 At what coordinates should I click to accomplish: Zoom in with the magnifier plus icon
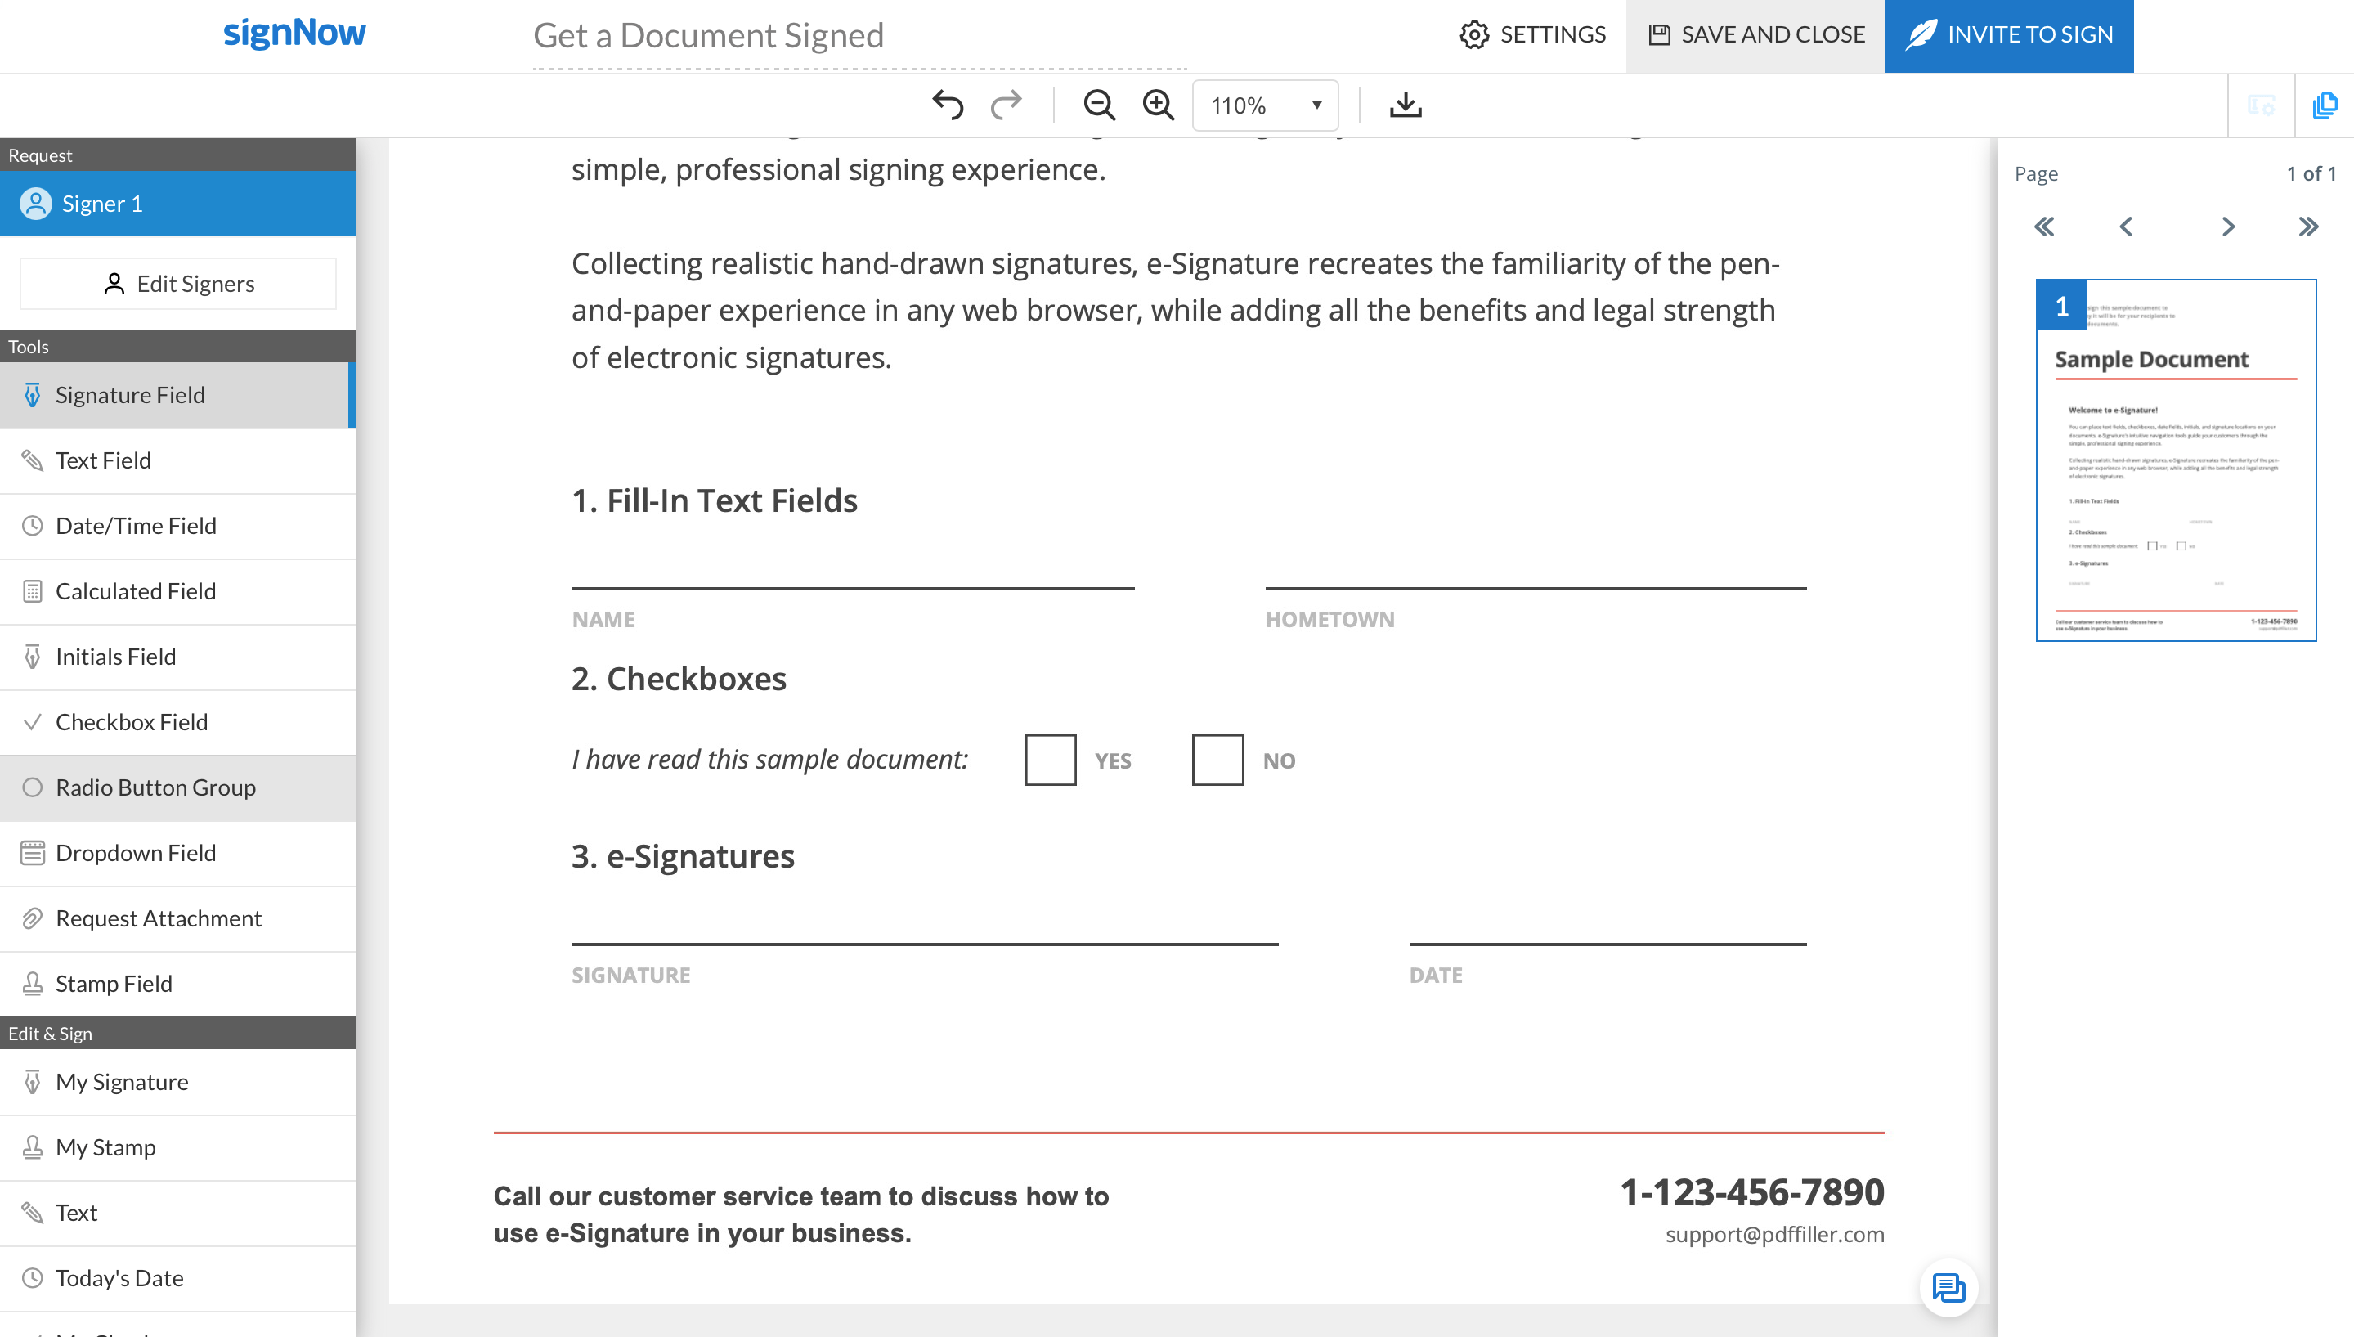coord(1159,105)
